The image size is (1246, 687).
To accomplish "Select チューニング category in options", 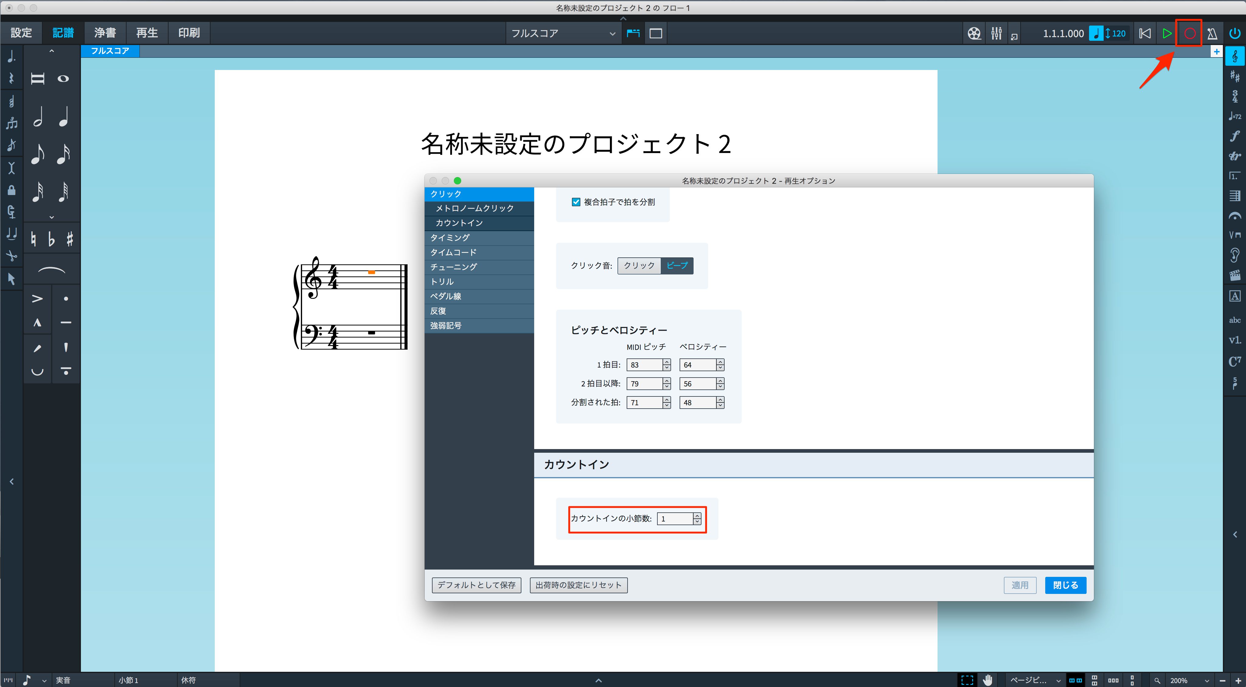I will (x=479, y=267).
